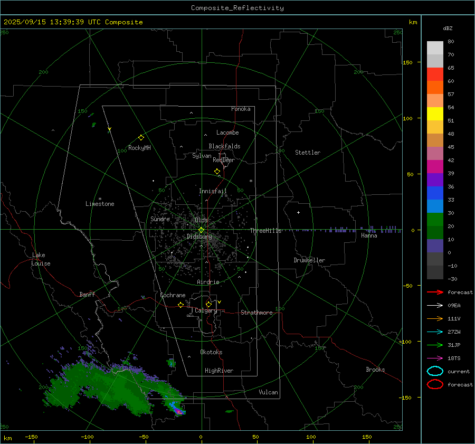
Task: Click the RockyMH label
Action: [x=139, y=148]
